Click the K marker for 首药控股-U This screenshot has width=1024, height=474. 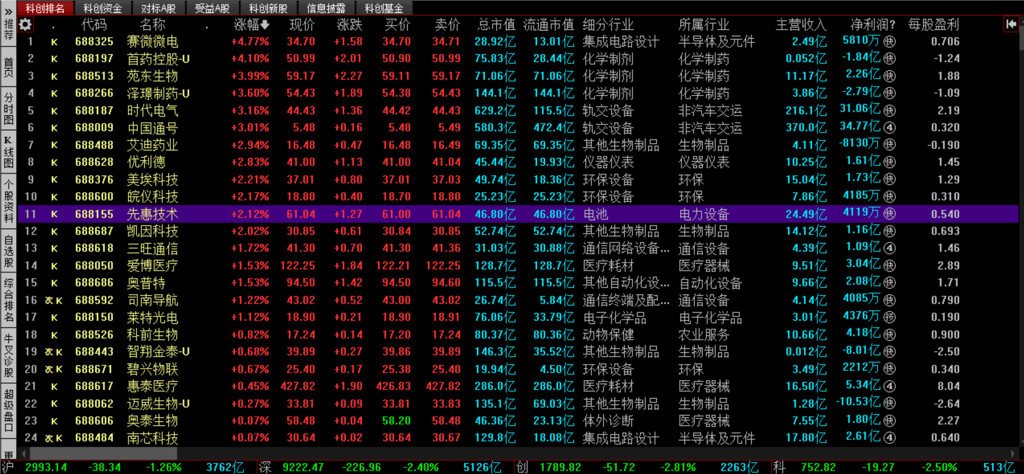[54, 59]
